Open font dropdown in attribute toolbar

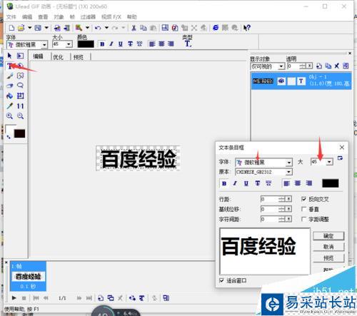click(44, 45)
